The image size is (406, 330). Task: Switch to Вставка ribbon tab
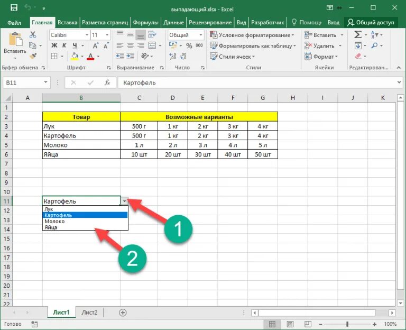pyautogui.click(x=67, y=23)
